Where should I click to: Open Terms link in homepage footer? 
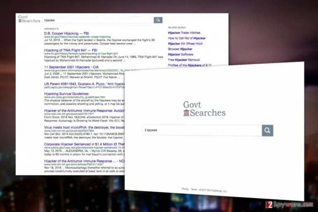point(194,189)
